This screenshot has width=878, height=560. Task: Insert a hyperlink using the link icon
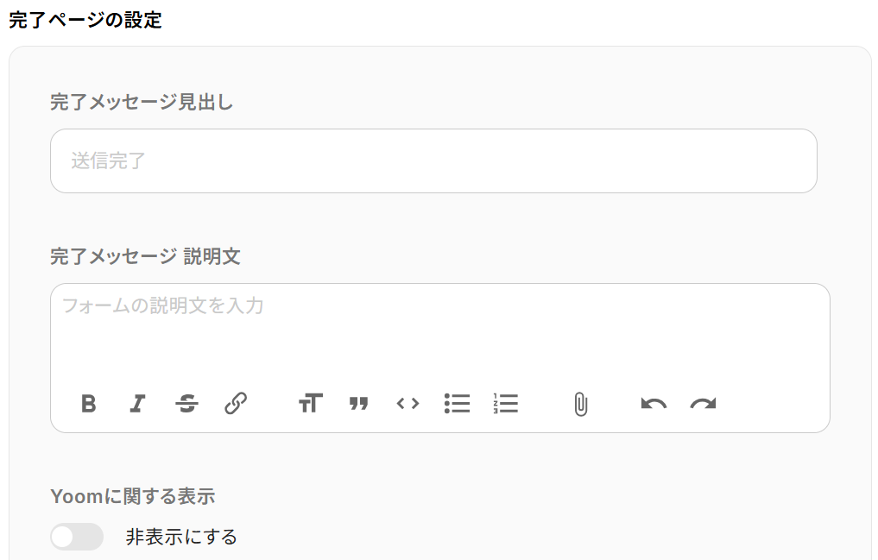(x=236, y=403)
